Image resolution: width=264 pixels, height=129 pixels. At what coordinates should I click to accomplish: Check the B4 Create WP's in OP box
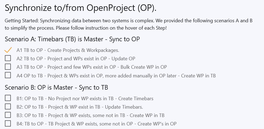(8, 124)
